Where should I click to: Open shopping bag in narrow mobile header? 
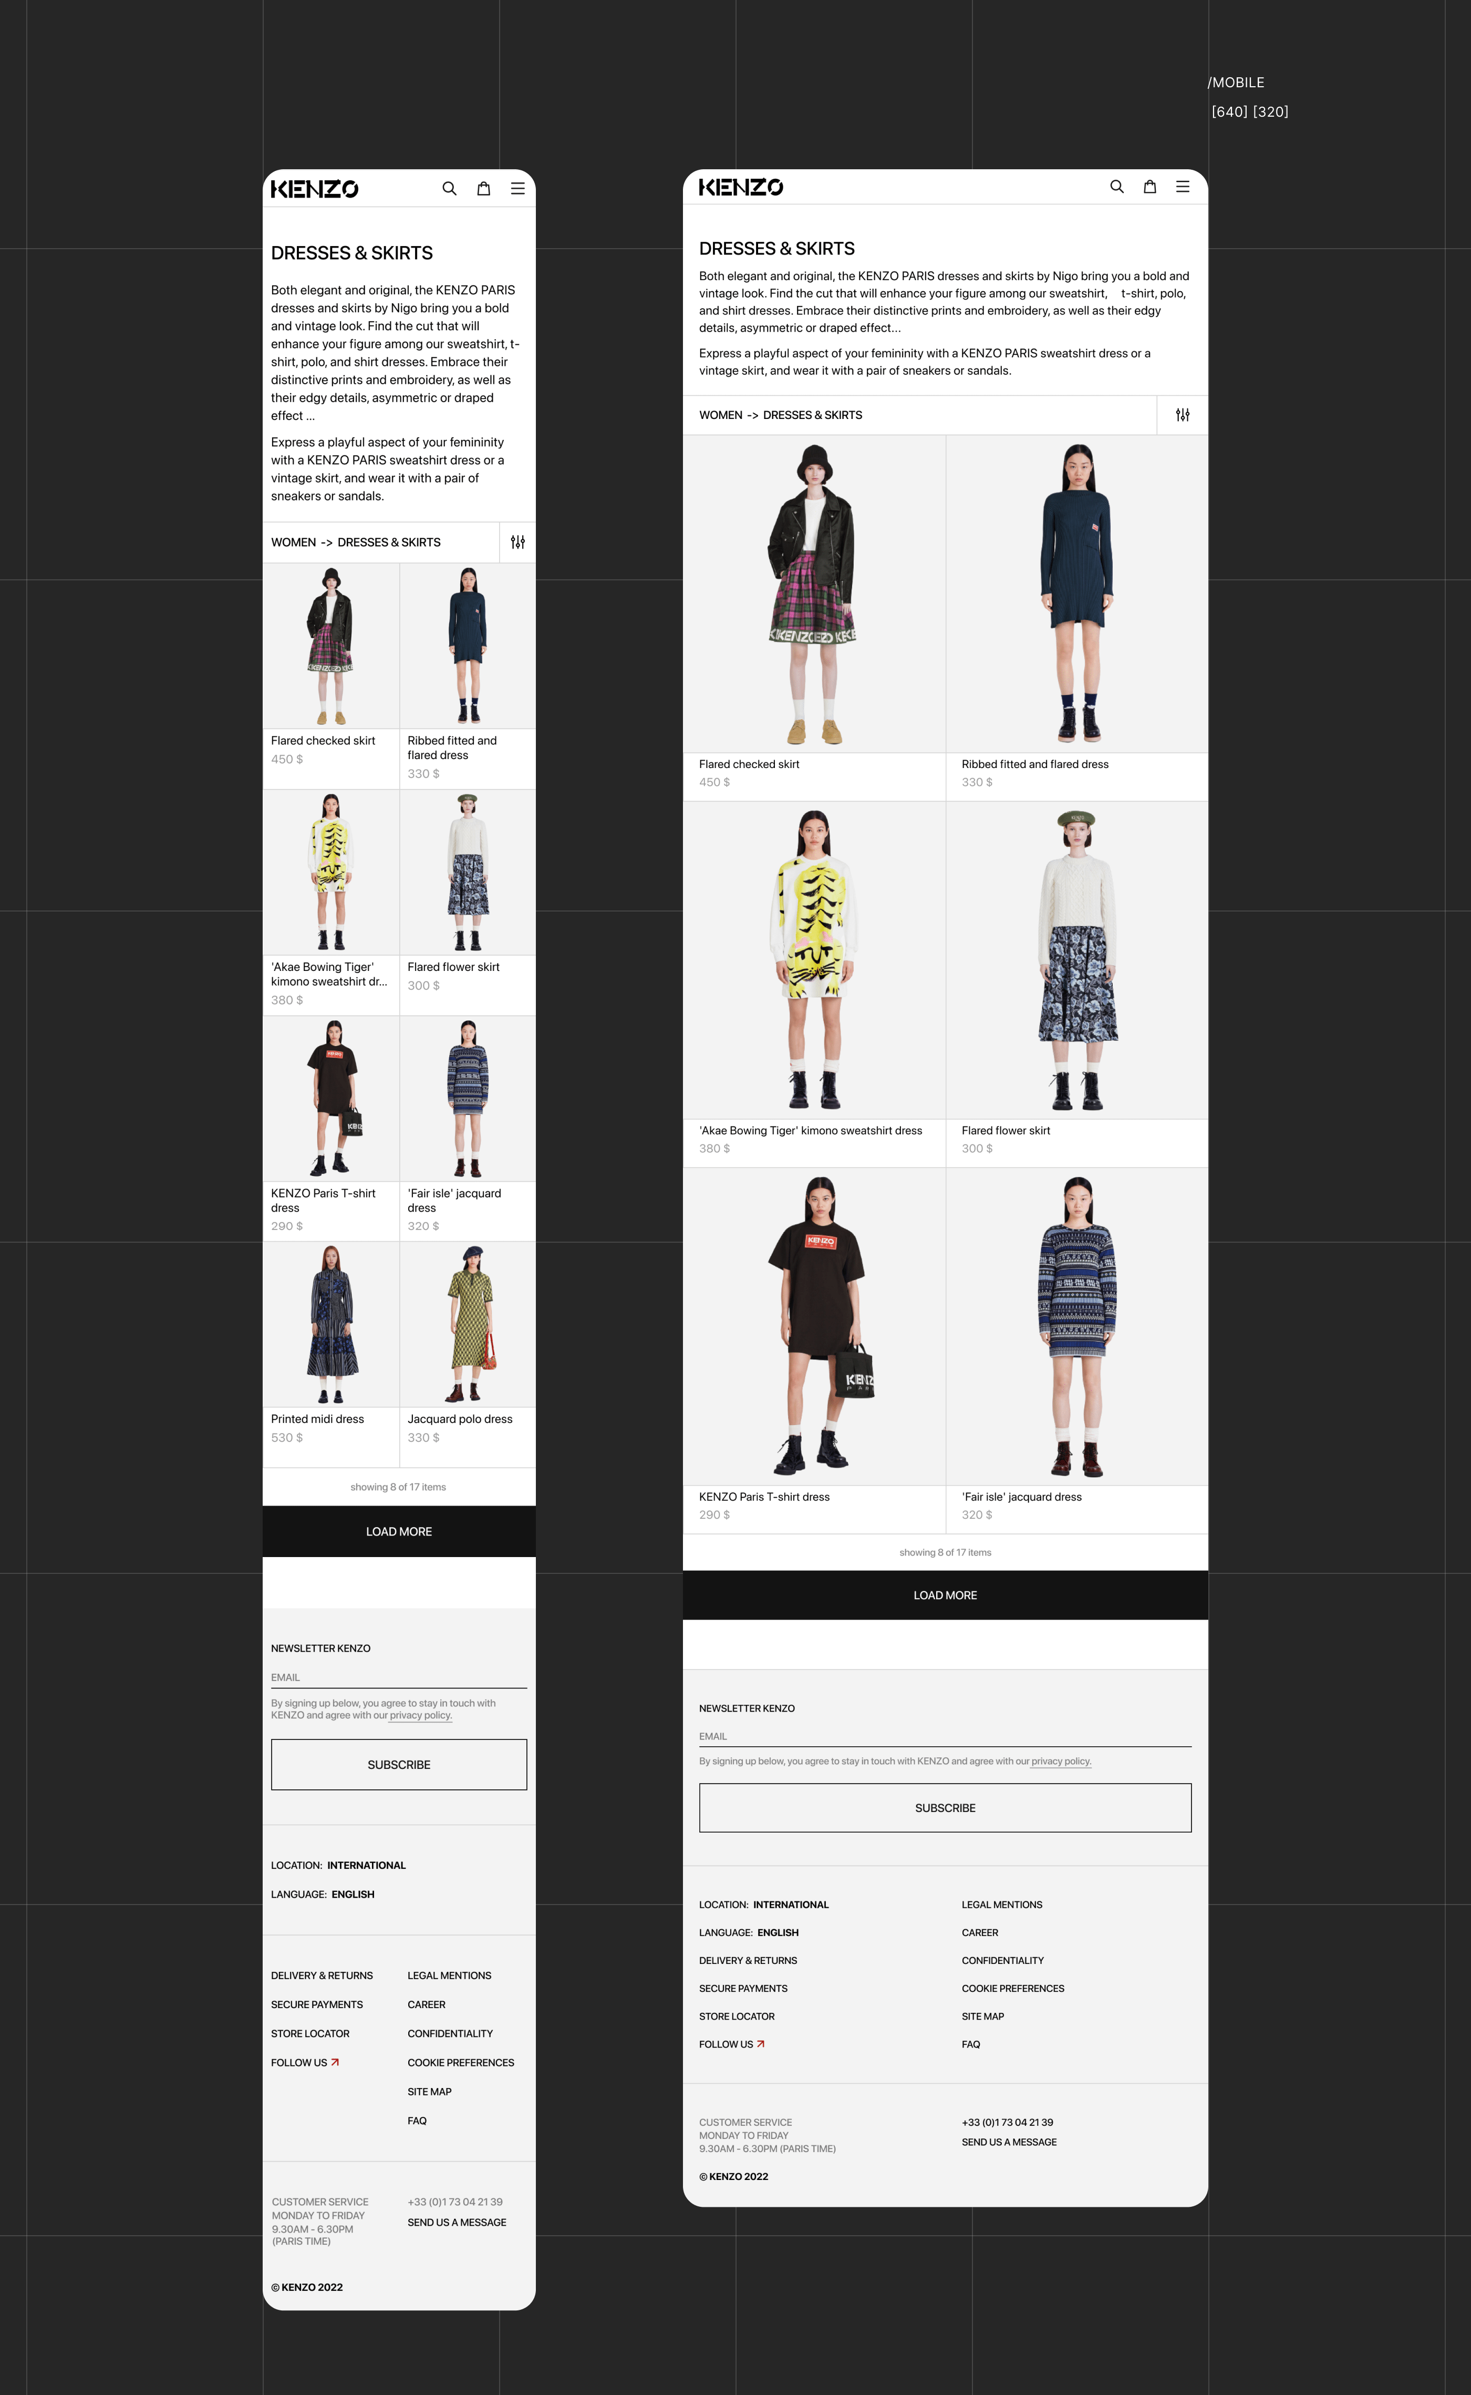(483, 189)
